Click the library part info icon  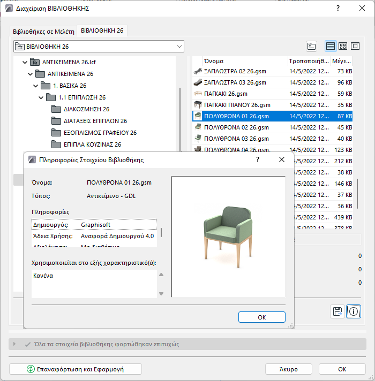[354, 311]
